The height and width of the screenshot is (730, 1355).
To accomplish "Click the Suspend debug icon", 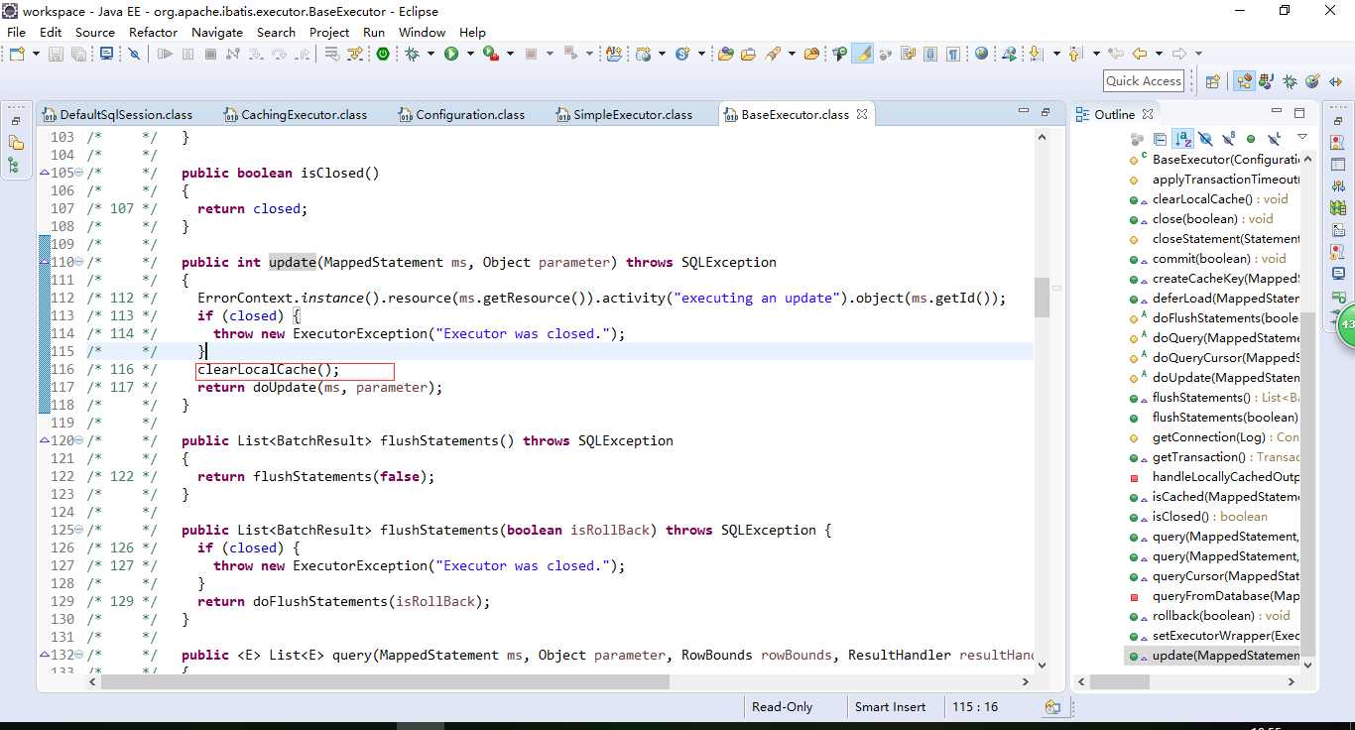I will (187, 54).
